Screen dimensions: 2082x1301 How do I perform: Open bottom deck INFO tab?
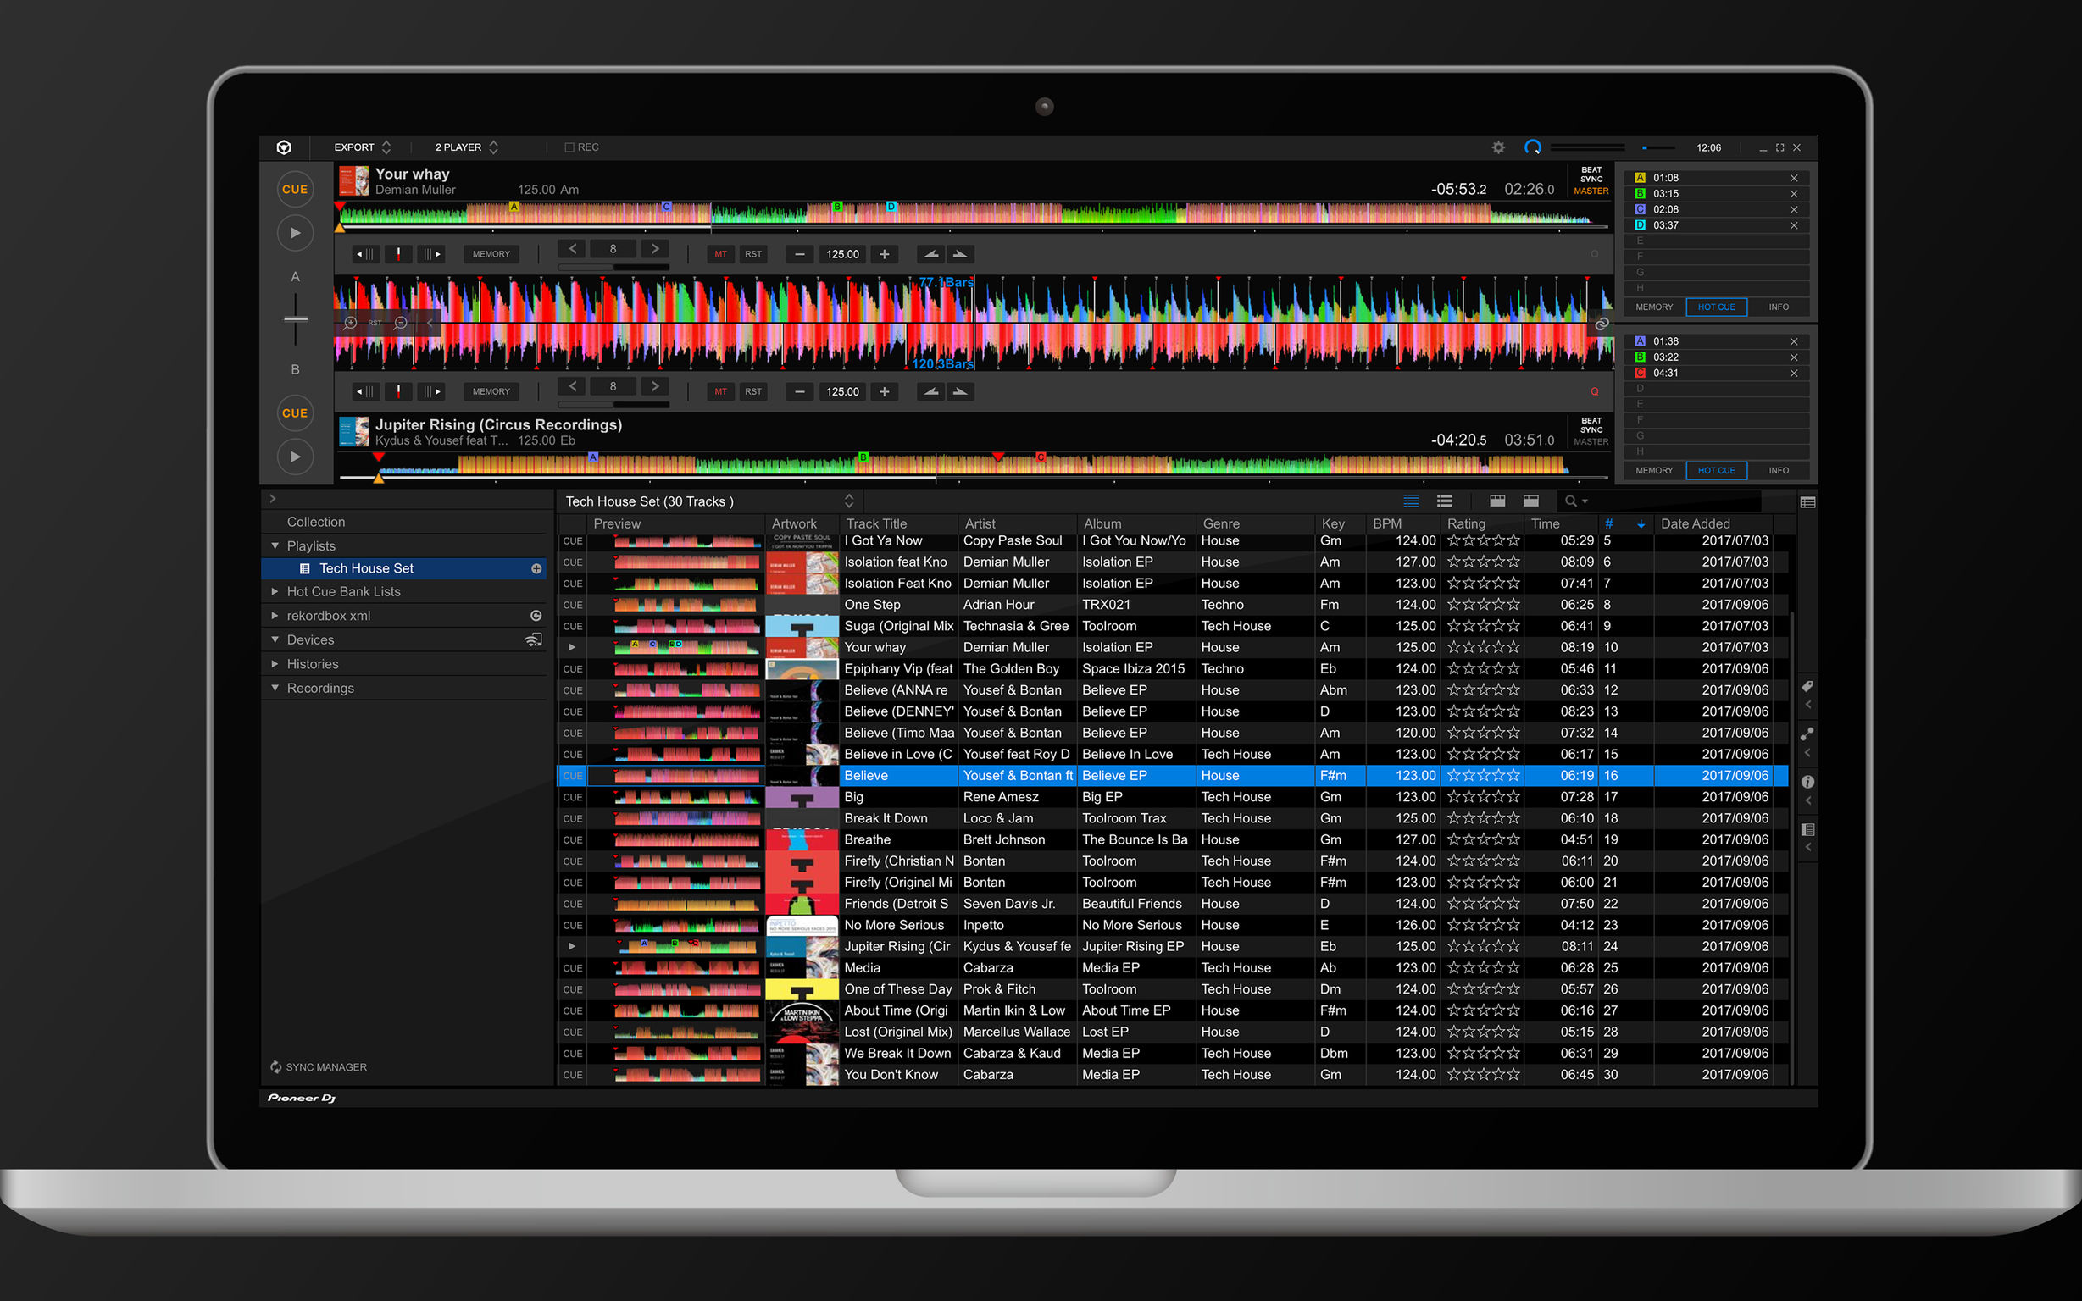(x=1778, y=471)
